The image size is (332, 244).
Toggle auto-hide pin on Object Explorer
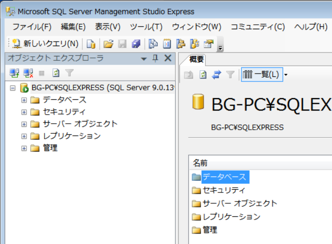pos(155,58)
